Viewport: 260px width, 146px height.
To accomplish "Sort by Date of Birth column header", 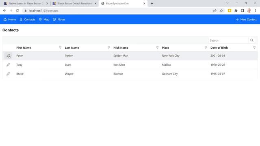I will (x=219, y=48).
